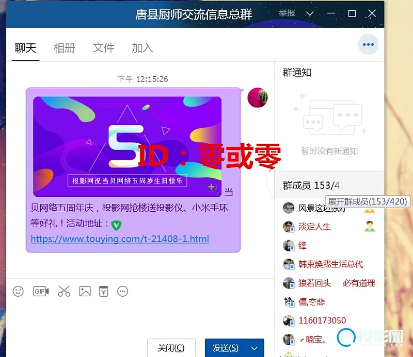
Task: Switch to the 文件 tab
Action: pos(104,48)
